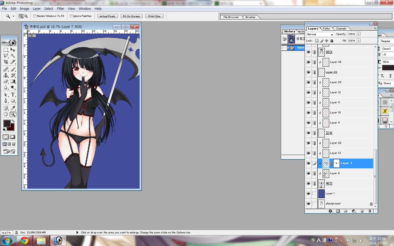Pick the Type tool in toolbox
This screenshot has width=394, height=246.
(x=13, y=95)
